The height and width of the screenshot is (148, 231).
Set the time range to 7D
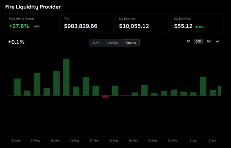click(x=189, y=41)
